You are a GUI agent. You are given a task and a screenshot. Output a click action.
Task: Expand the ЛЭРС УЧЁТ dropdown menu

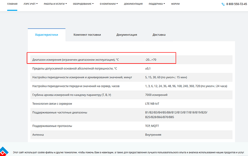[x=31, y=4]
